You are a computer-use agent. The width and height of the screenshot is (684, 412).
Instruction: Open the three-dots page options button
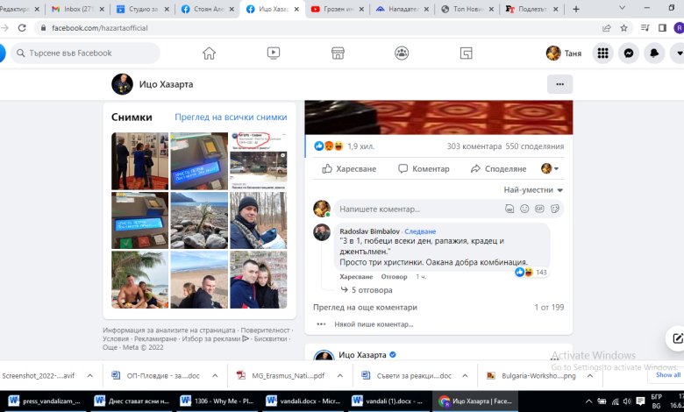(x=559, y=84)
